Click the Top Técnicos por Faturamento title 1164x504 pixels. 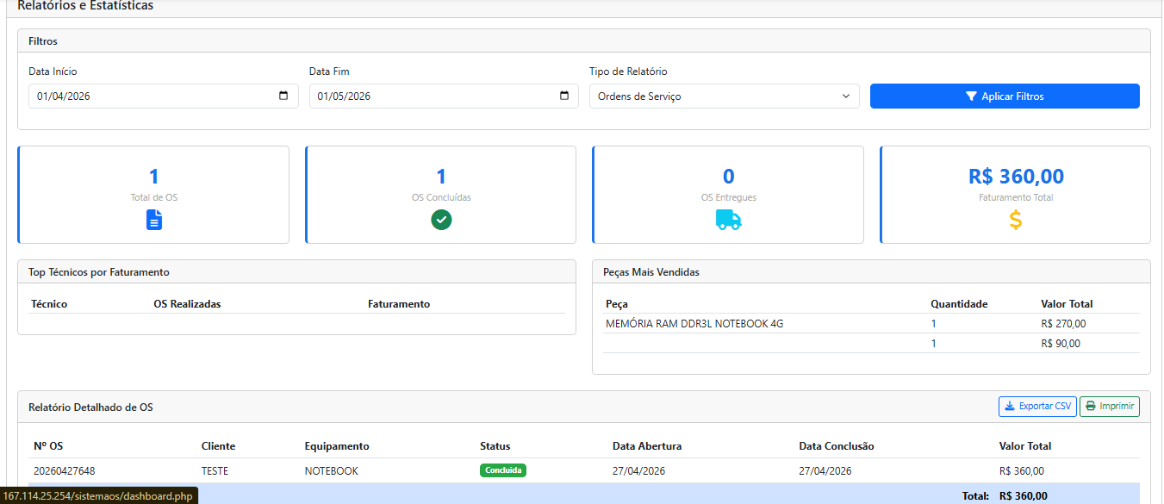tap(99, 272)
